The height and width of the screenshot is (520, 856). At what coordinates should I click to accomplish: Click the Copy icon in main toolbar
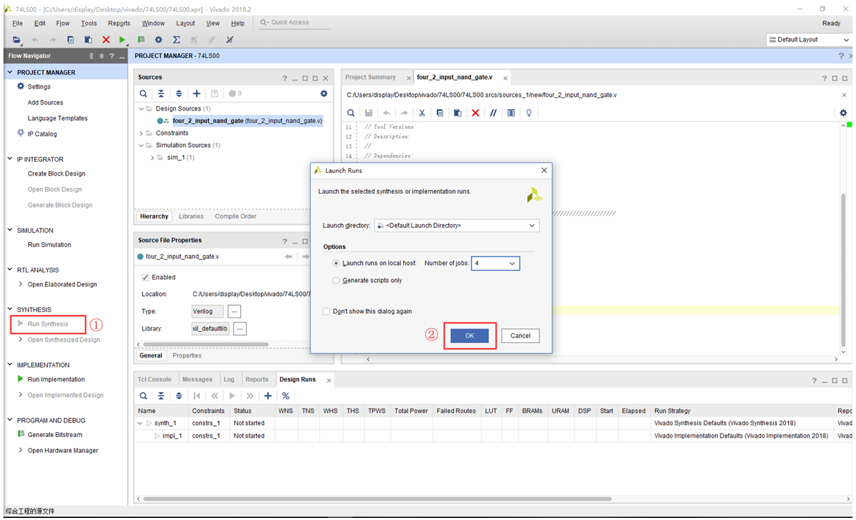click(71, 40)
